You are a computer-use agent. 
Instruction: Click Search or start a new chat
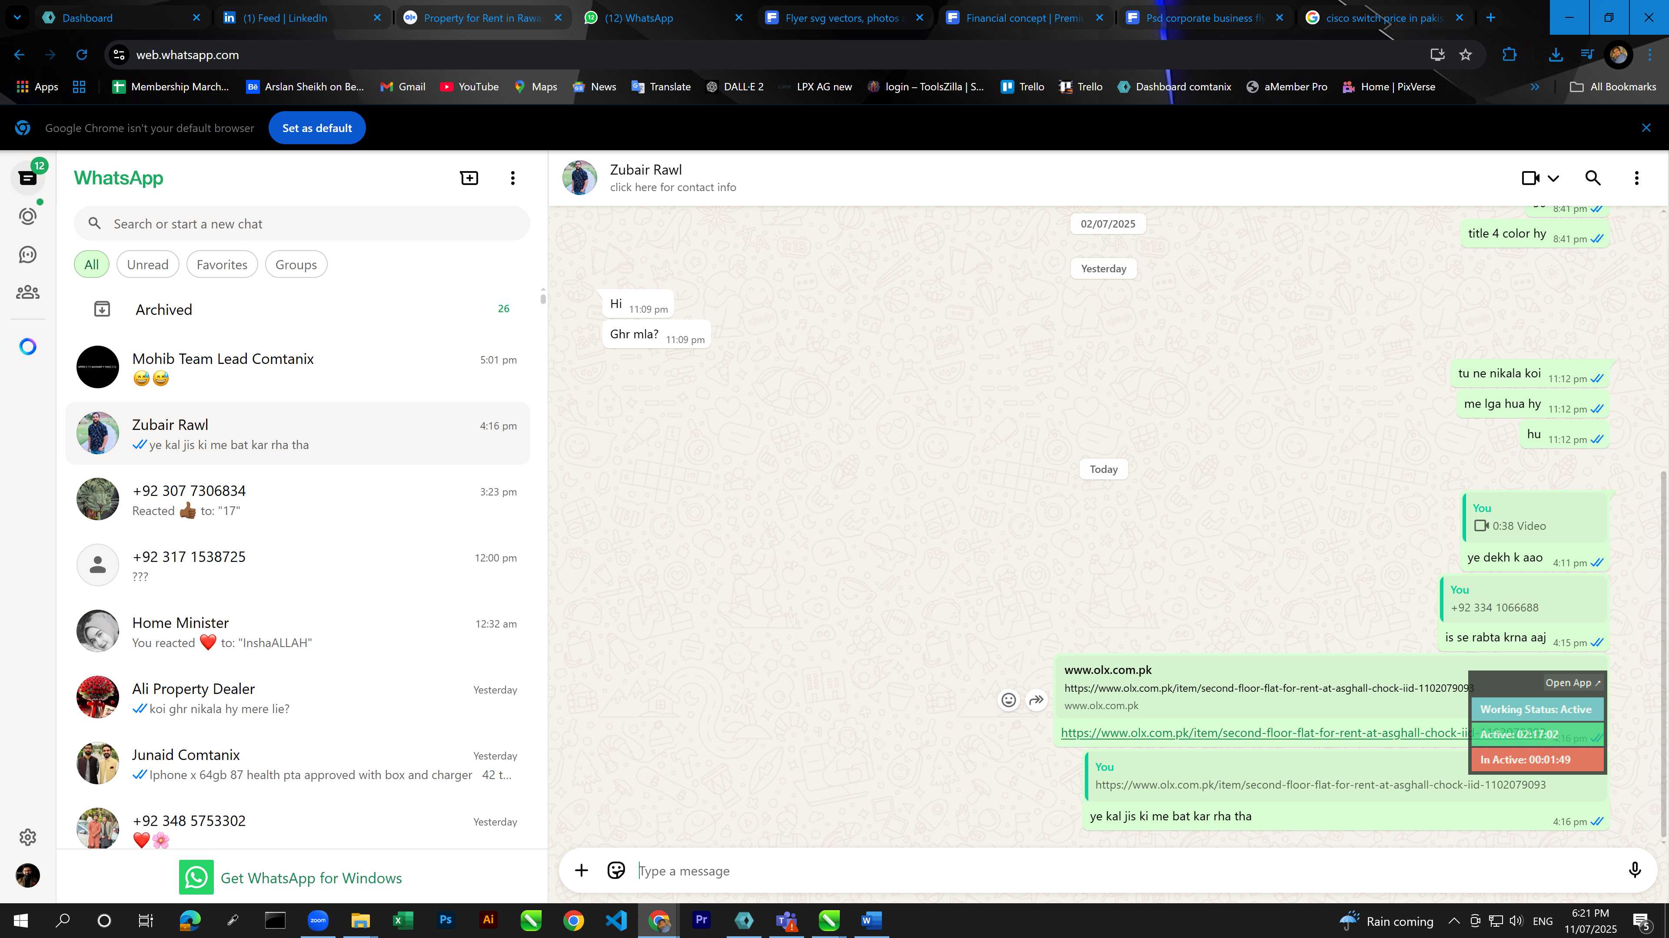[x=302, y=224]
